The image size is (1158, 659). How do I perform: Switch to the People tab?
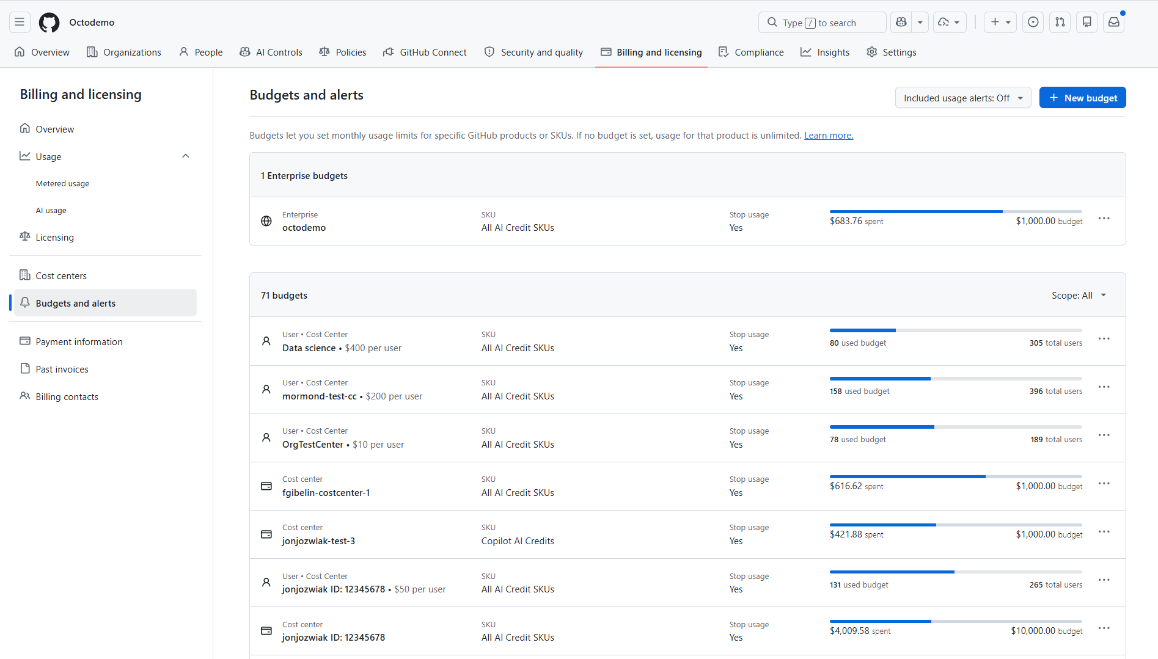(201, 53)
